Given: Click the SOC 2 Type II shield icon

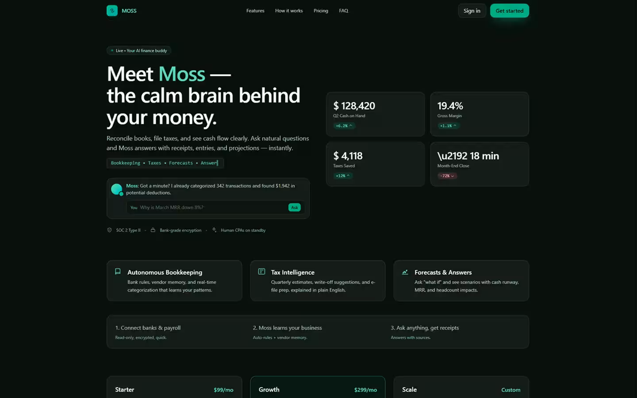Looking at the screenshot, I should [110, 230].
